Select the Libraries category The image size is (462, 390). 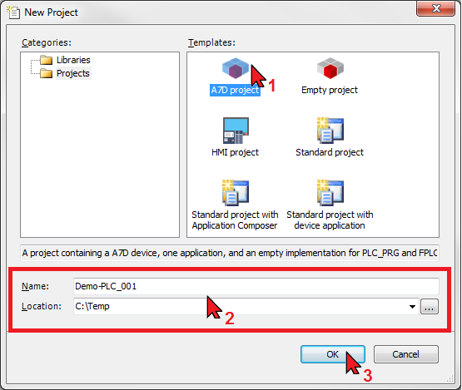[x=73, y=60]
